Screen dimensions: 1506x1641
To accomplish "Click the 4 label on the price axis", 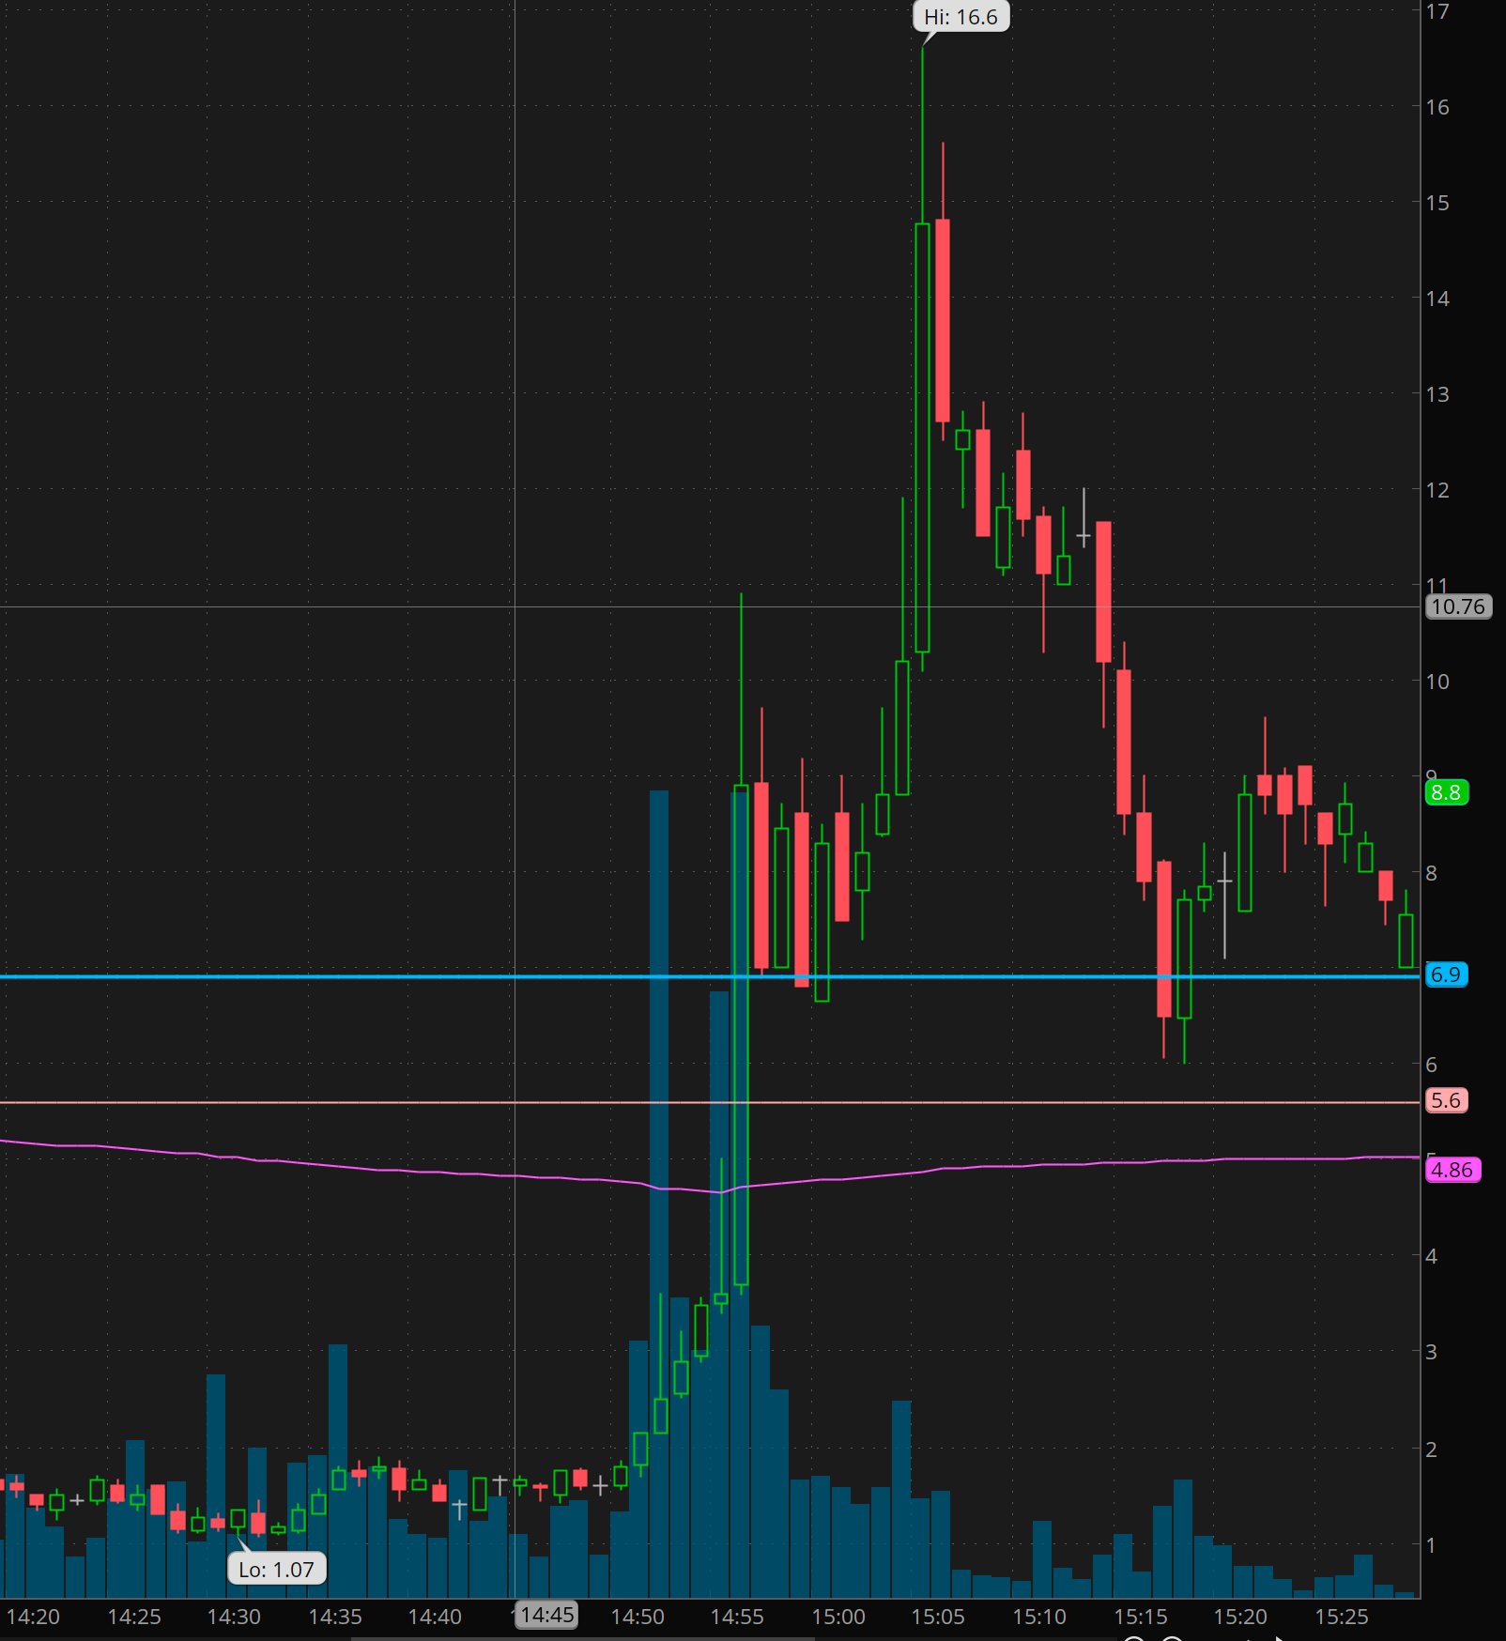I will [1431, 1256].
